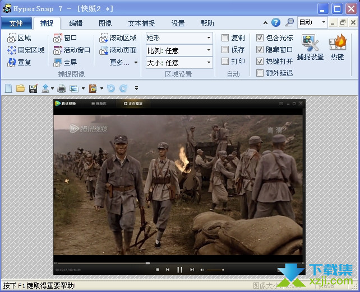Open the 文件 file menu
Screen dimensions: 360x292
tap(16, 23)
